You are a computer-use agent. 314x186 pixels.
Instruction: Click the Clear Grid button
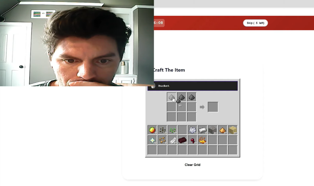coord(192,165)
